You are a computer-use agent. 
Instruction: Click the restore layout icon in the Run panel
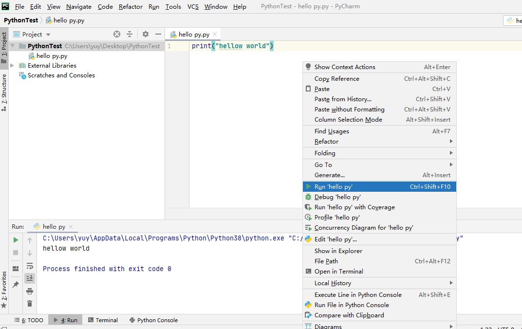(x=16, y=269)
